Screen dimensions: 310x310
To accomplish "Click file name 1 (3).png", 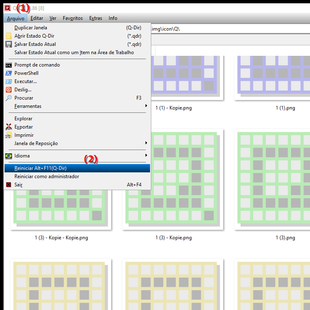I will click(x=285, y=238).
